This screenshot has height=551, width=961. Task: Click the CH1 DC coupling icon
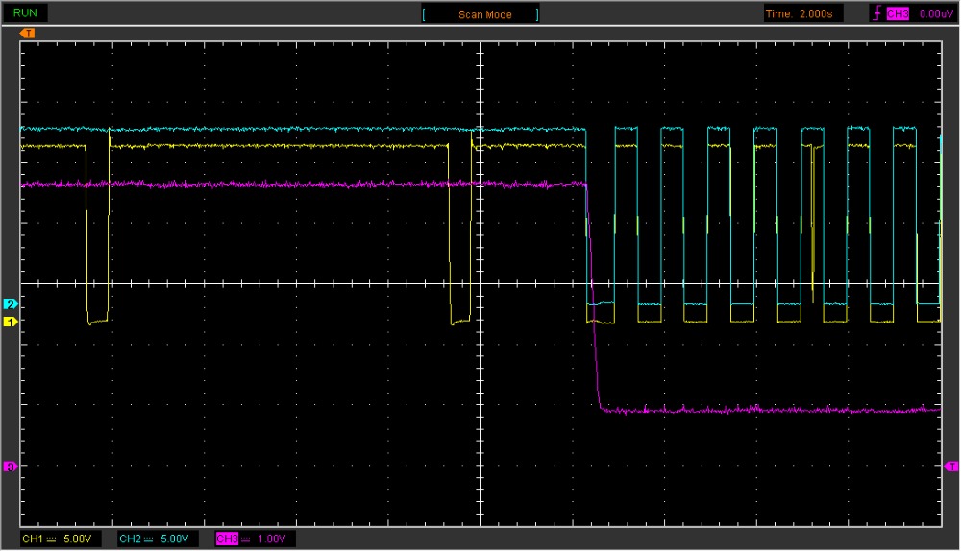tap(52, 539)
